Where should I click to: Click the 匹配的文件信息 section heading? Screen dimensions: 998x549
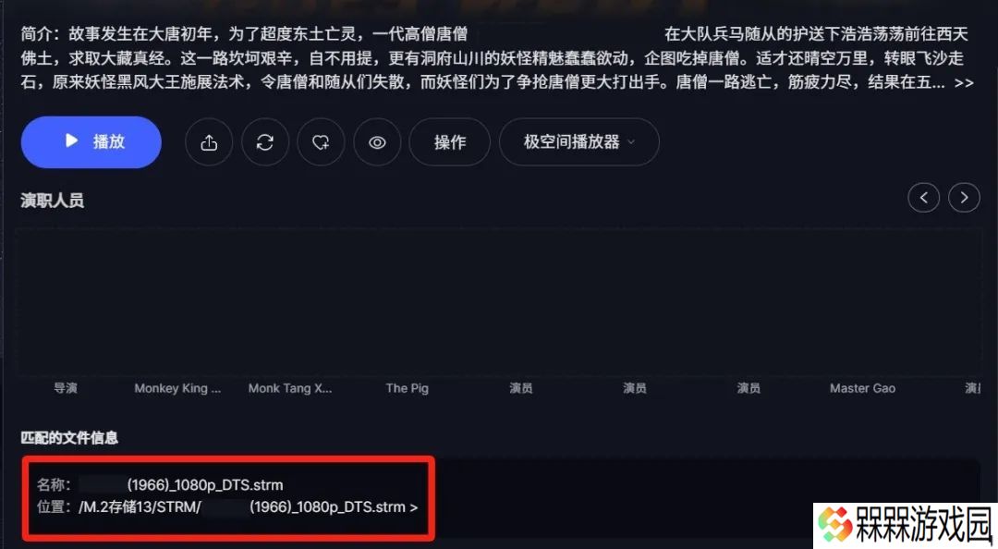coord(69,437)
